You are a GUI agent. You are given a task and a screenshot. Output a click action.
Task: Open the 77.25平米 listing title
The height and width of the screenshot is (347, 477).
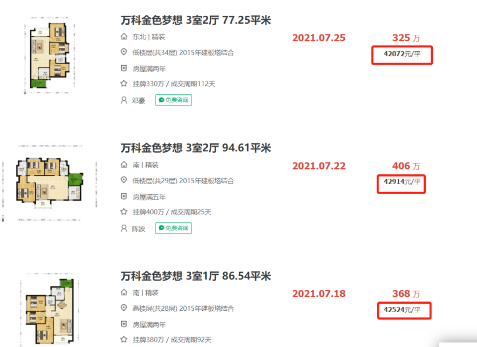click(x=196, y=20)
